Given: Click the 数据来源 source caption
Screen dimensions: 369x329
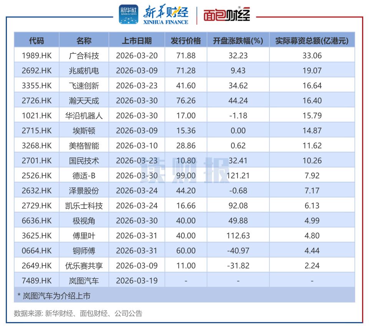Looking at the screenshot, I should (x=78, y=314).
